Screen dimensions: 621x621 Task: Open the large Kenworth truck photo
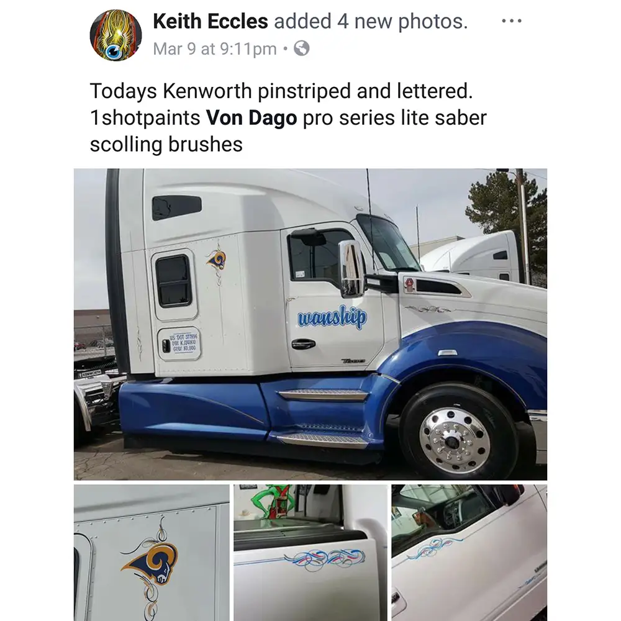click(x=310, y=323)
